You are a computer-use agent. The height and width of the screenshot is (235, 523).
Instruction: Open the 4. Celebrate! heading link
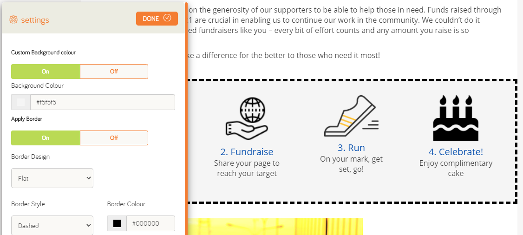pos(456,152)
